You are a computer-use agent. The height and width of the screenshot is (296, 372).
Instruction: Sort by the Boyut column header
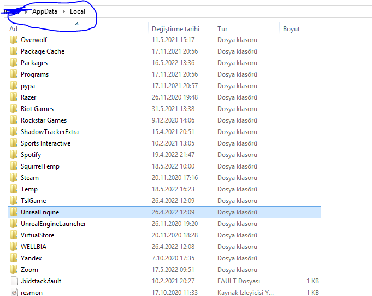(x=291, y=29)
